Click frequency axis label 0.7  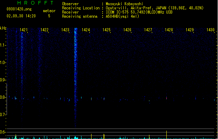point(2,115)
